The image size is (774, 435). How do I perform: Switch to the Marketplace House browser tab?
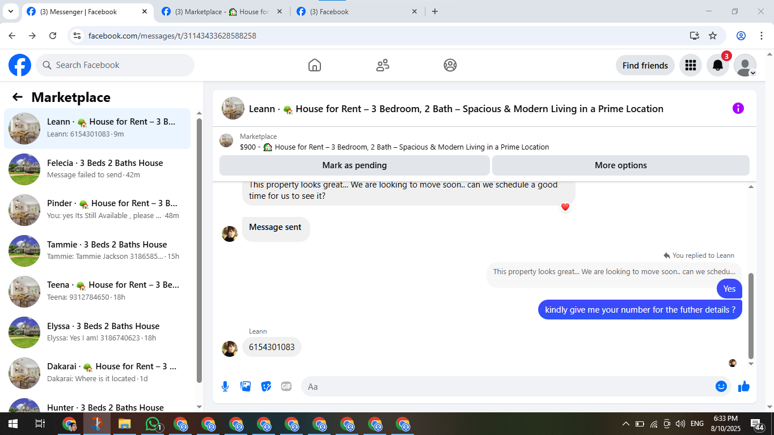point(222,11)
